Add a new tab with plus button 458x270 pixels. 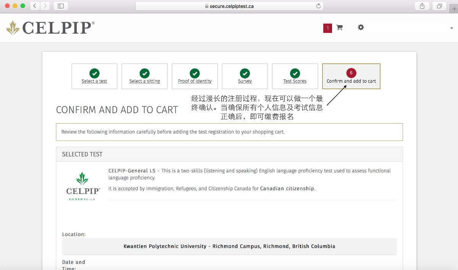(x=454, y=9)
